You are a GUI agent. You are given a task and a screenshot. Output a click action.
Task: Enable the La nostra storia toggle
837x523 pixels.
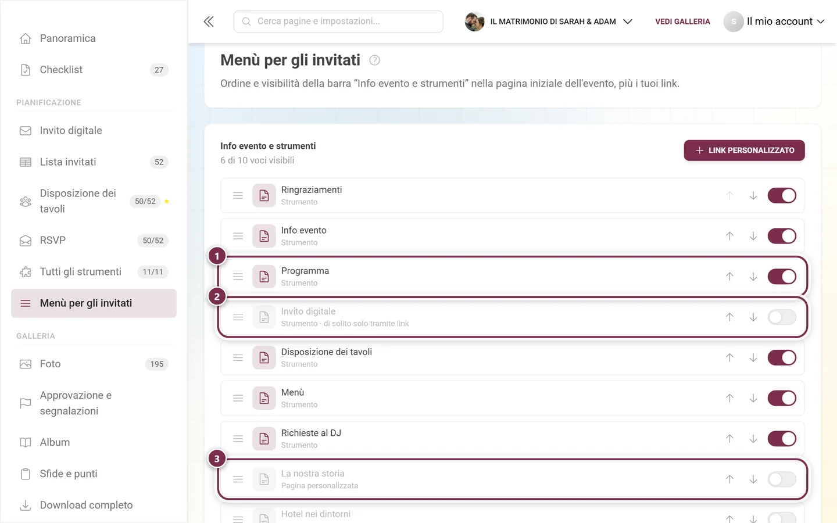782,479
